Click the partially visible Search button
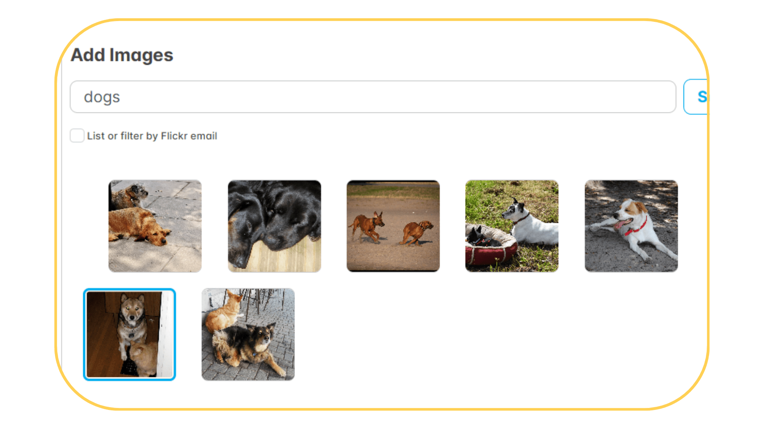The width and height of the screenshot is (764, 429). 696,97
